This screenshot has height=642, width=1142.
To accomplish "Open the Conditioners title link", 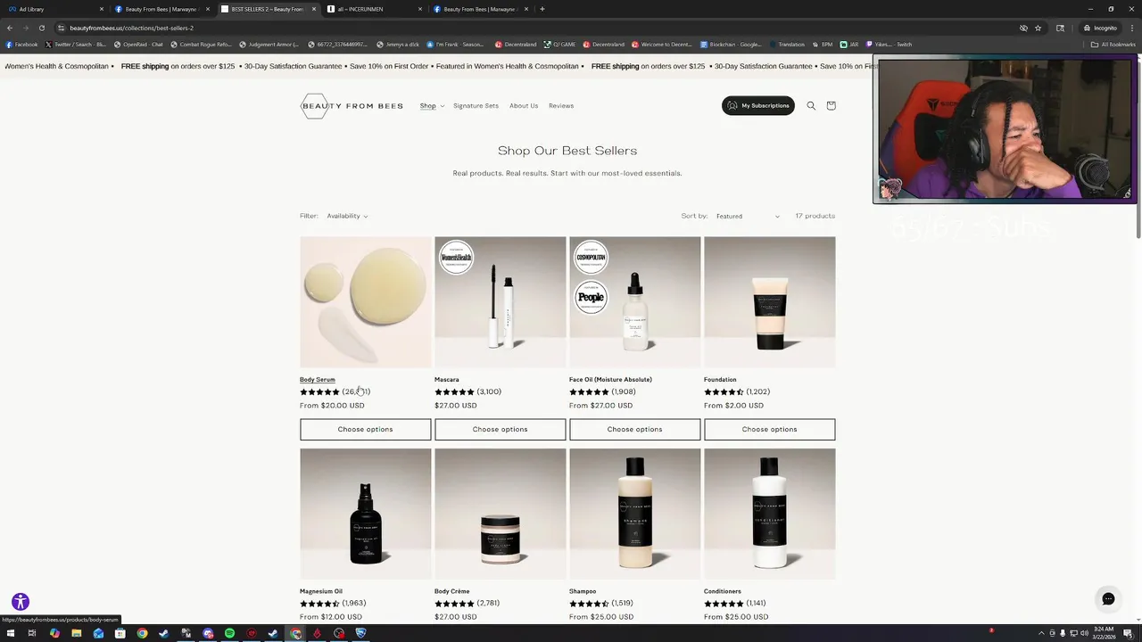I will point(723,591).
